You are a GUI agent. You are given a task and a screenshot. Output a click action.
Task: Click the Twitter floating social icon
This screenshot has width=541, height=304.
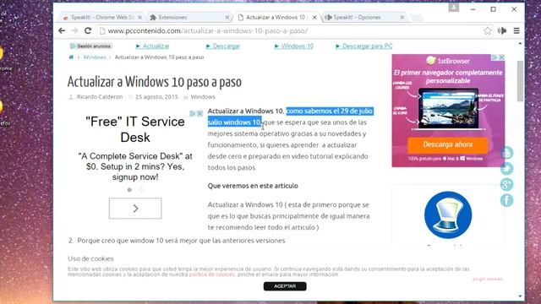coord(507,169)
